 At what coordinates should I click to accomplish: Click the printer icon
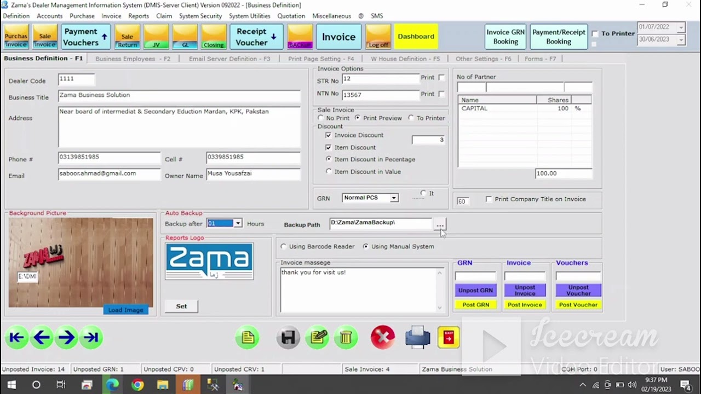tap(417, 337)
